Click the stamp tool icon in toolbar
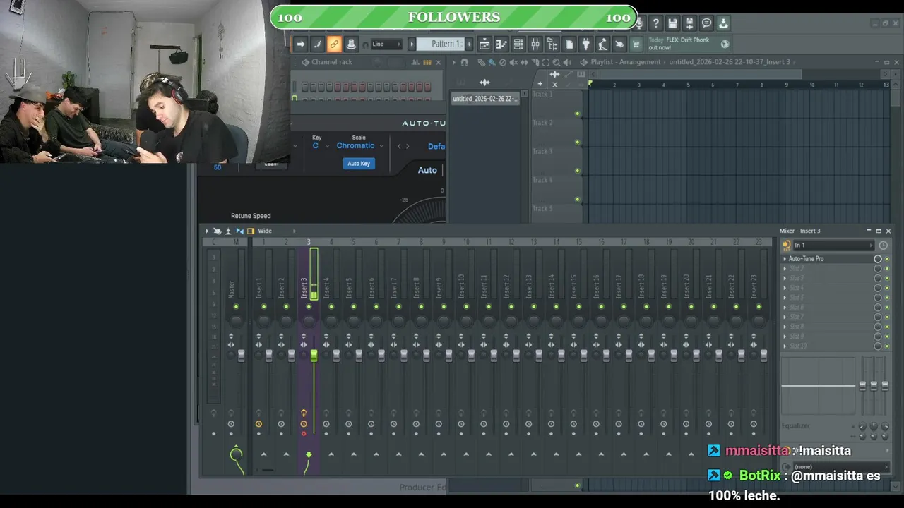Viewport: 904px width, 508px height. (351, 44)
